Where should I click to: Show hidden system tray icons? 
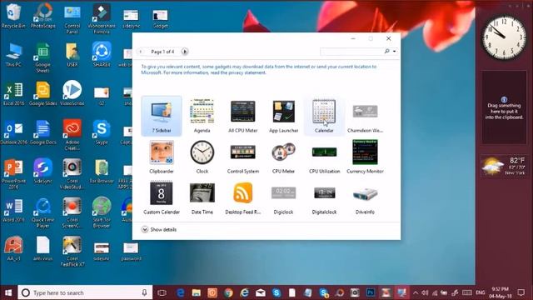tap(416, 292)
